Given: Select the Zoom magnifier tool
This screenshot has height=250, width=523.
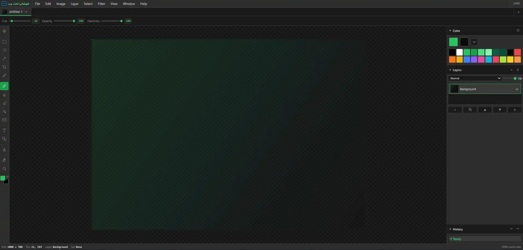Looking at the screenshot, I should coord(4,169).
